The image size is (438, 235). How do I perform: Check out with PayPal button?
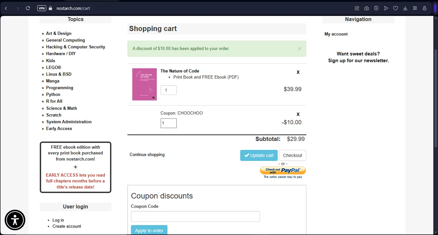click(283, 171)
